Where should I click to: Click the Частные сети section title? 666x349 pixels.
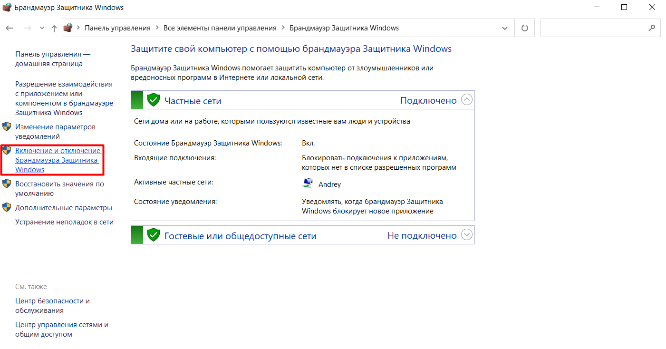(193, 101)
